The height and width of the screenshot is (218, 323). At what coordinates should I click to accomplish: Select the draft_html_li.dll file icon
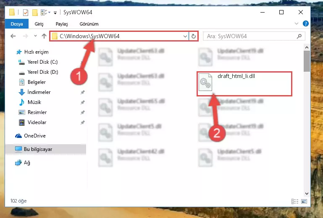(x=205, y=82)
